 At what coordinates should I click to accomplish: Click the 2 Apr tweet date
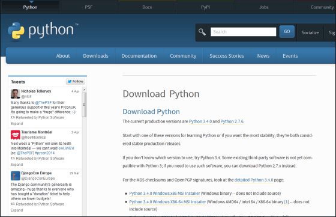coord(76,132)
